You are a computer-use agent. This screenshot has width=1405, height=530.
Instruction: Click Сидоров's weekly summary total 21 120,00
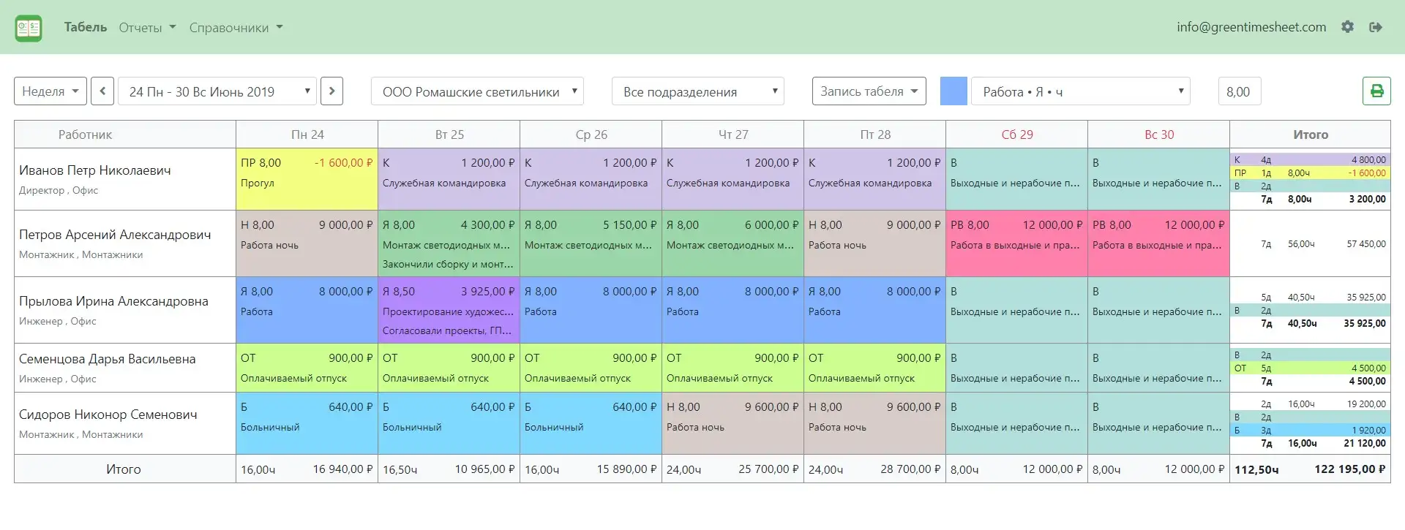(x=1365, y=443)
